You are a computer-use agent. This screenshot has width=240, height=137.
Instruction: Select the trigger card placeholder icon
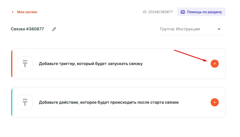pos(25,64)
